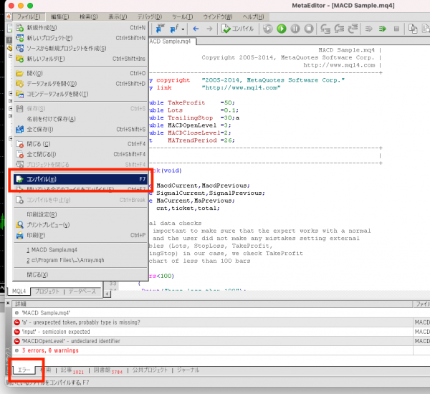Click the function list 'f' toolbar icon
This screenshot has height=394, width=430.
pos(174,29)
